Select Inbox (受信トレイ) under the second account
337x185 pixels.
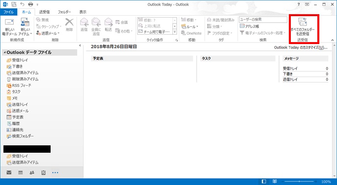pyautogui.click(x=17, y=156)
